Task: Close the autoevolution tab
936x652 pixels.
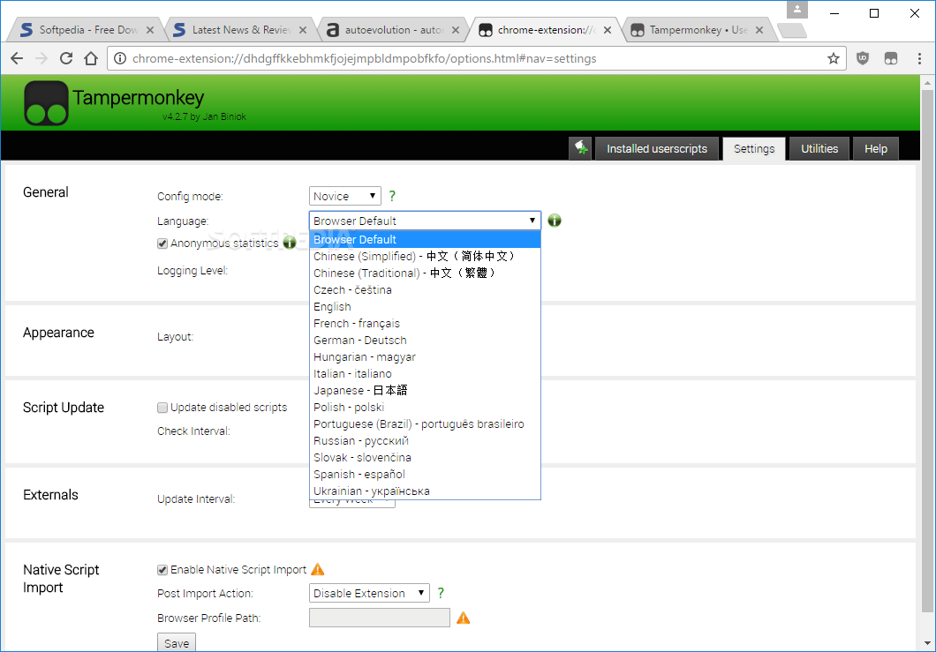Action: pyautogui.click(x=456, y=30)
